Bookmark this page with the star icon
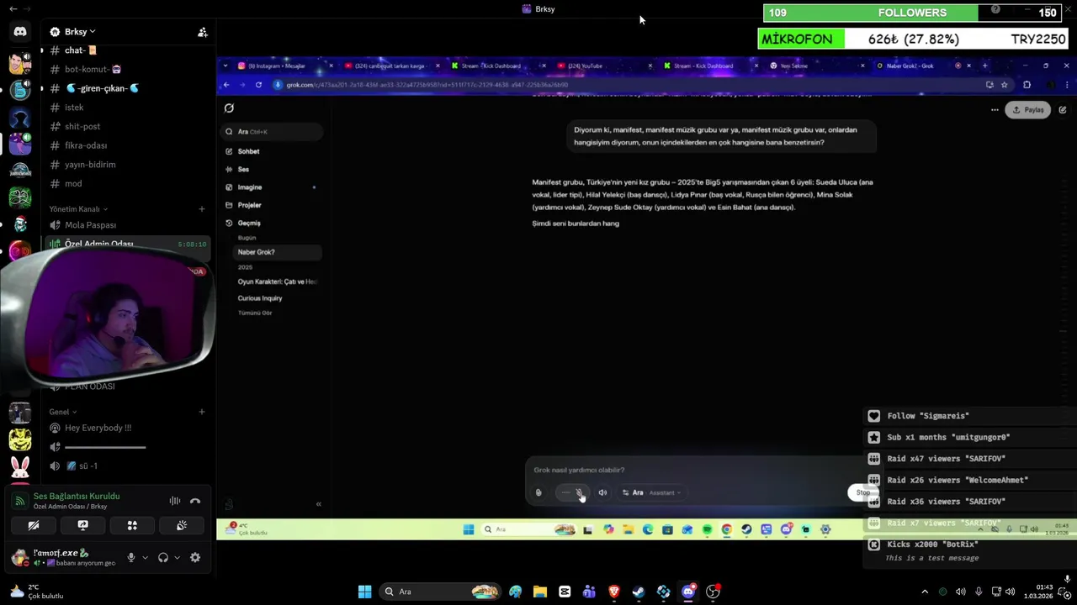Screen dimensions: 1077x605 tap(1004, 85)
